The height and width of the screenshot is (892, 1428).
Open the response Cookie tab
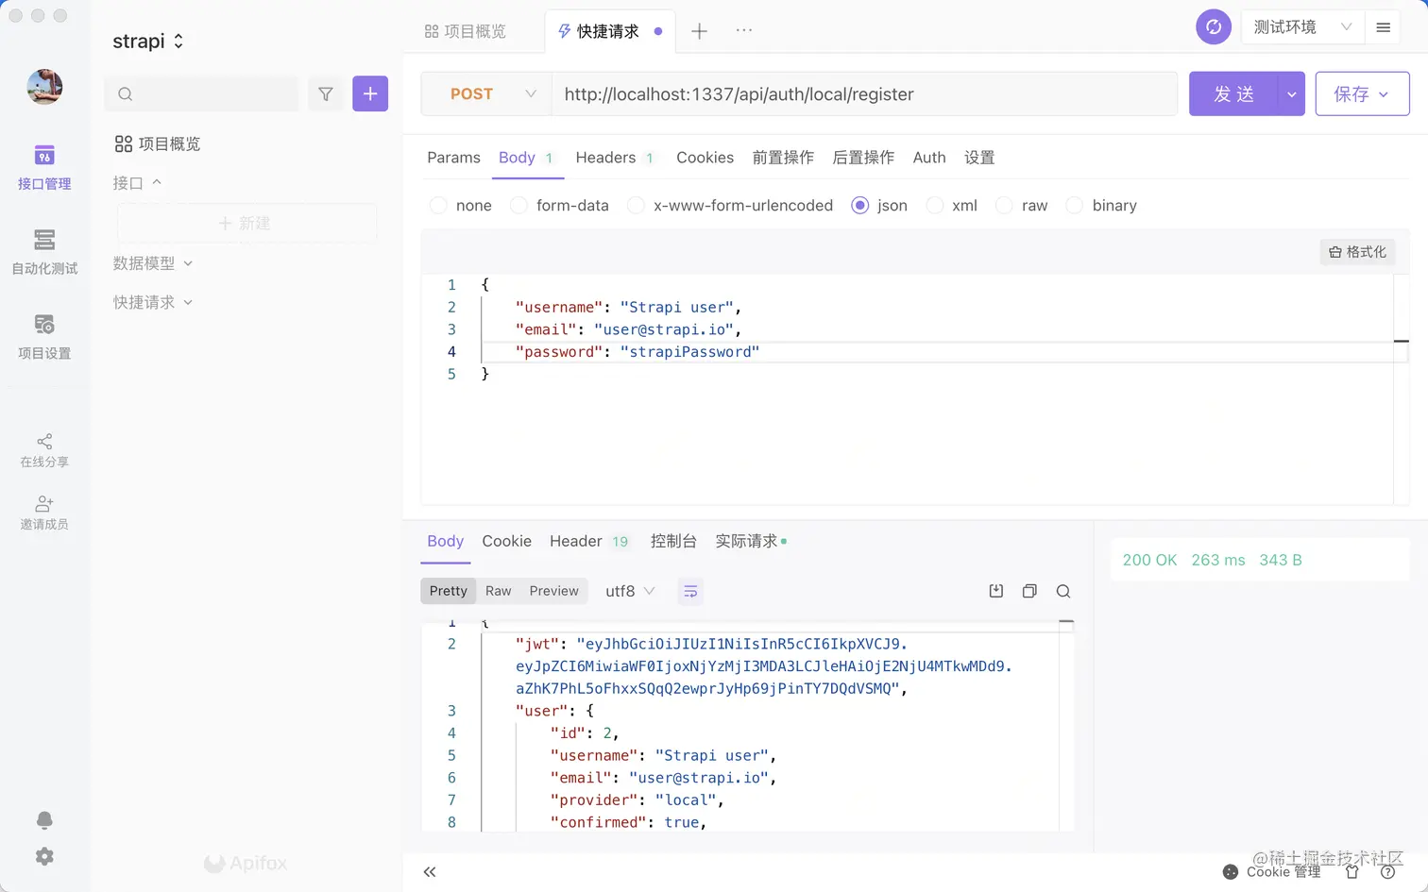tap(506, 541)
